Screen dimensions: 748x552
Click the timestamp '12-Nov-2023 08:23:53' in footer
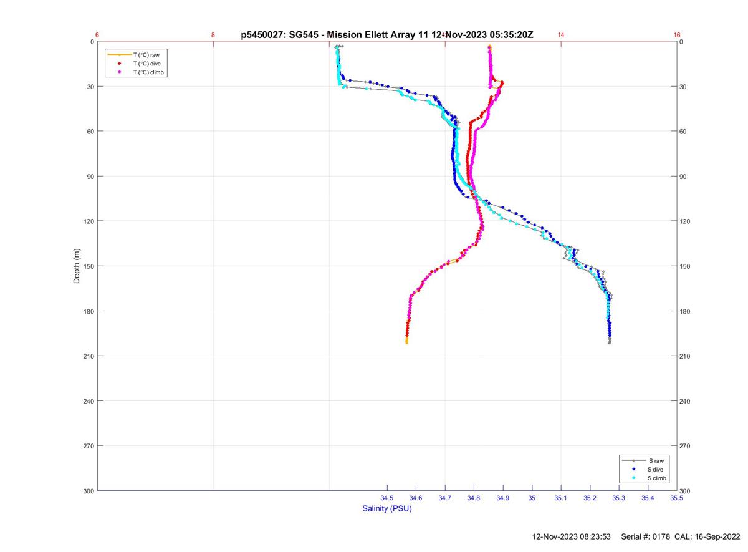[x=572, y=536]
